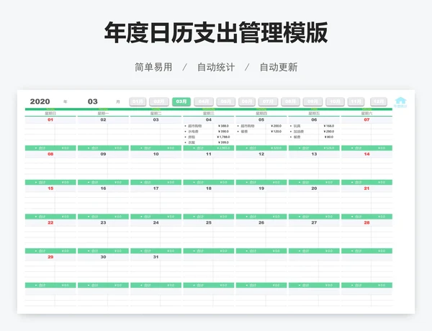Switch to the 02月 month button
This screenshot has width=432, height=331.
(159, 101)
